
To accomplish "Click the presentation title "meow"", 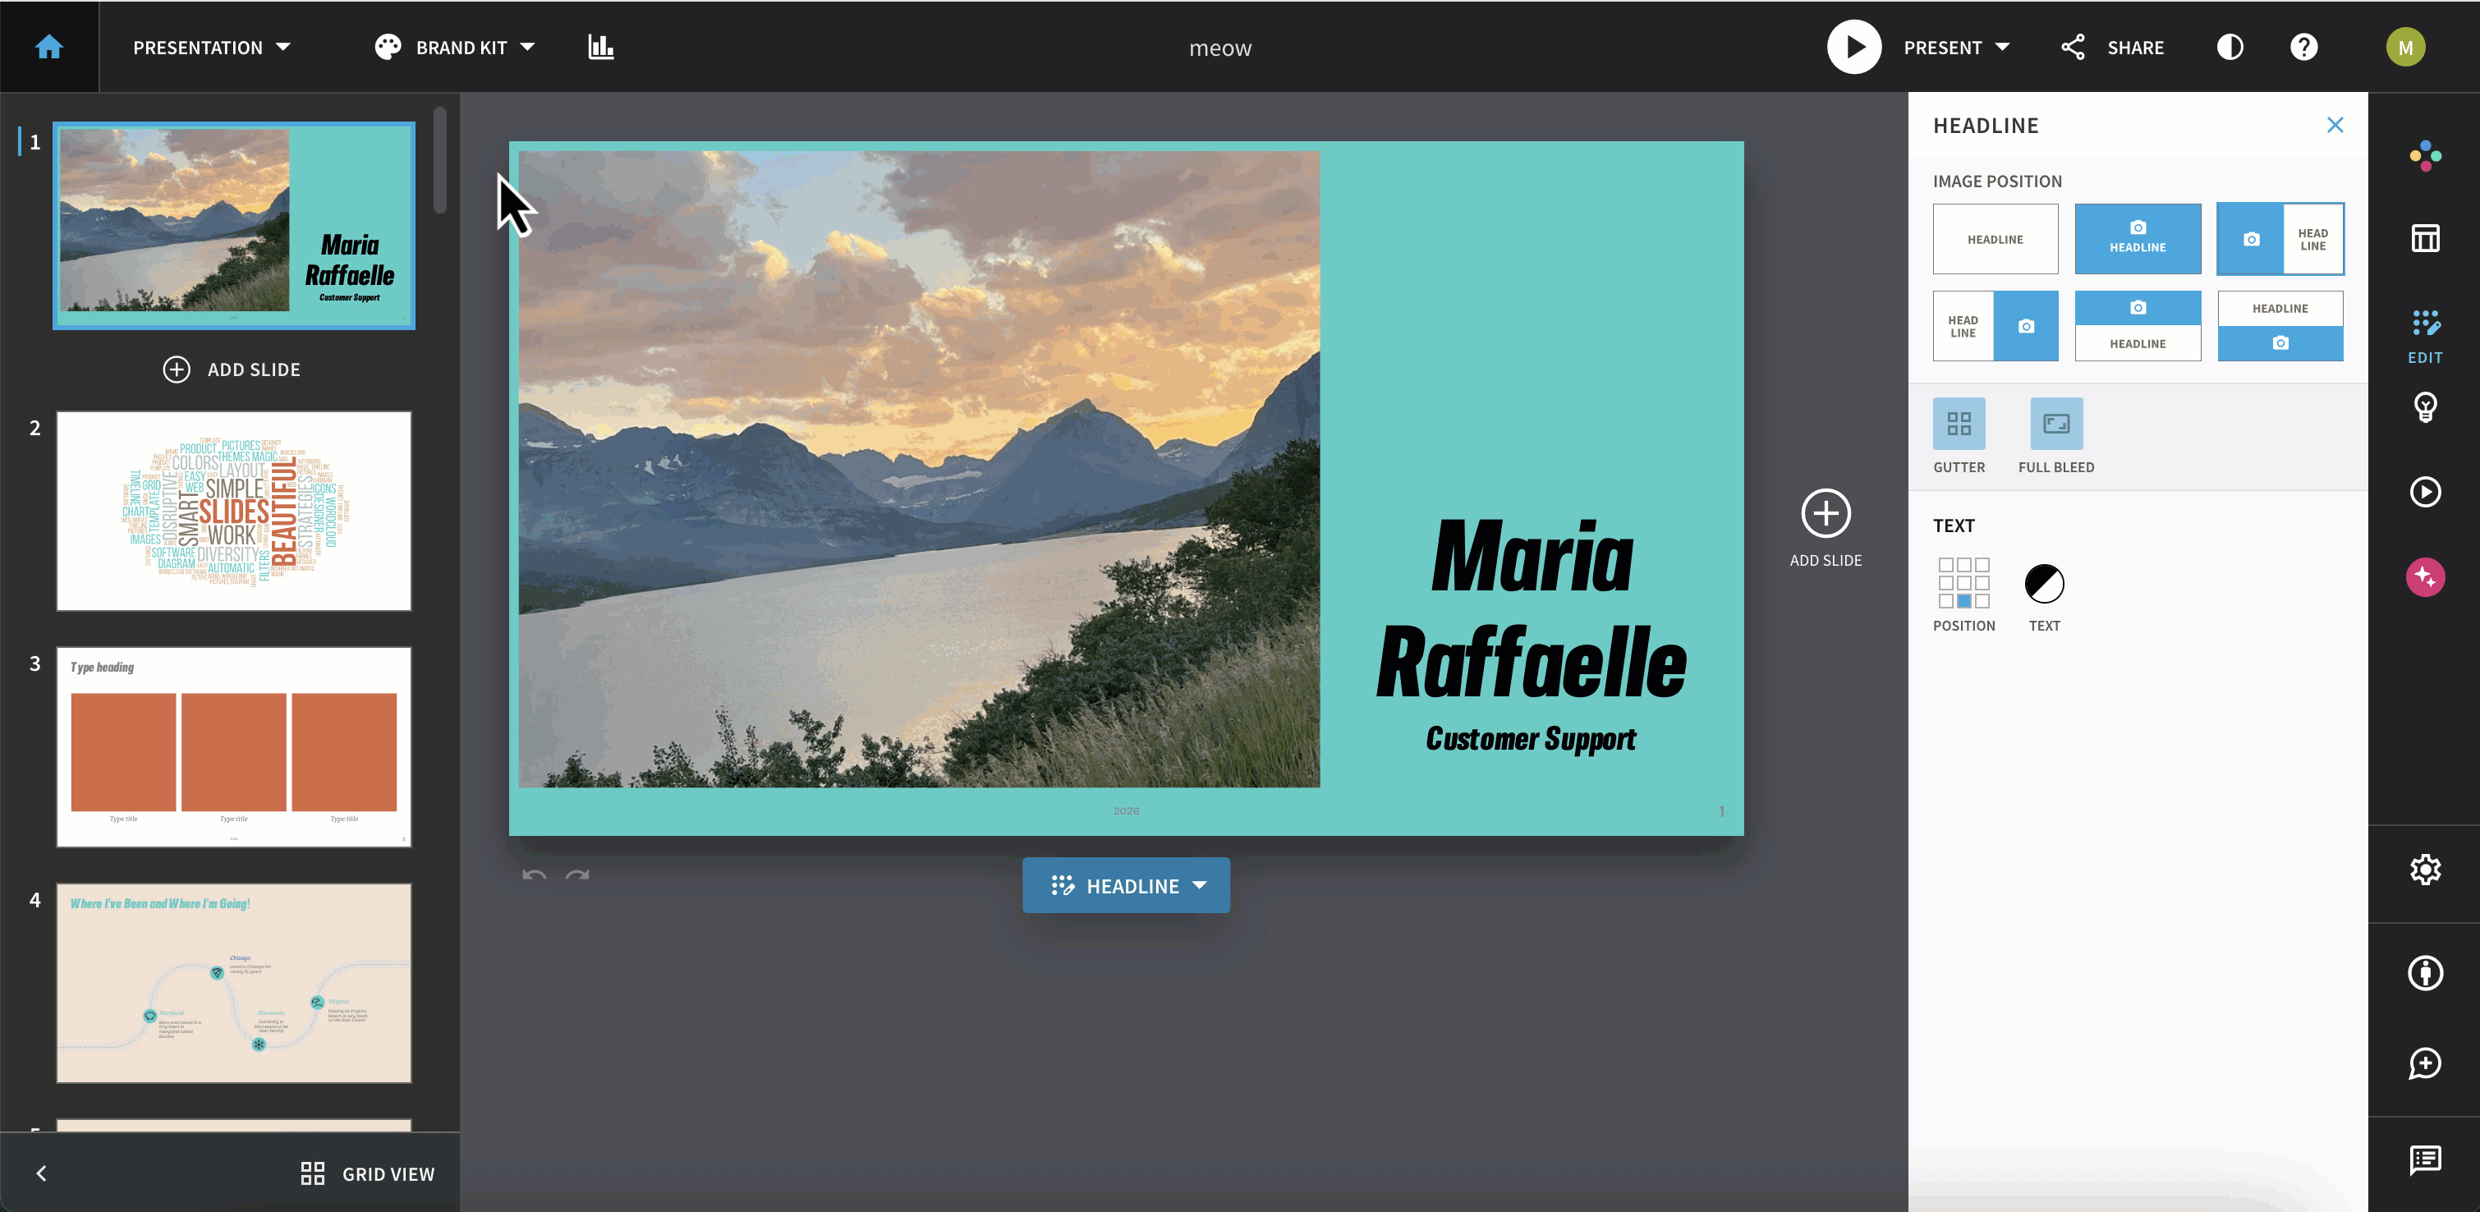I will pyautogui.click(x=1219, y=48).
